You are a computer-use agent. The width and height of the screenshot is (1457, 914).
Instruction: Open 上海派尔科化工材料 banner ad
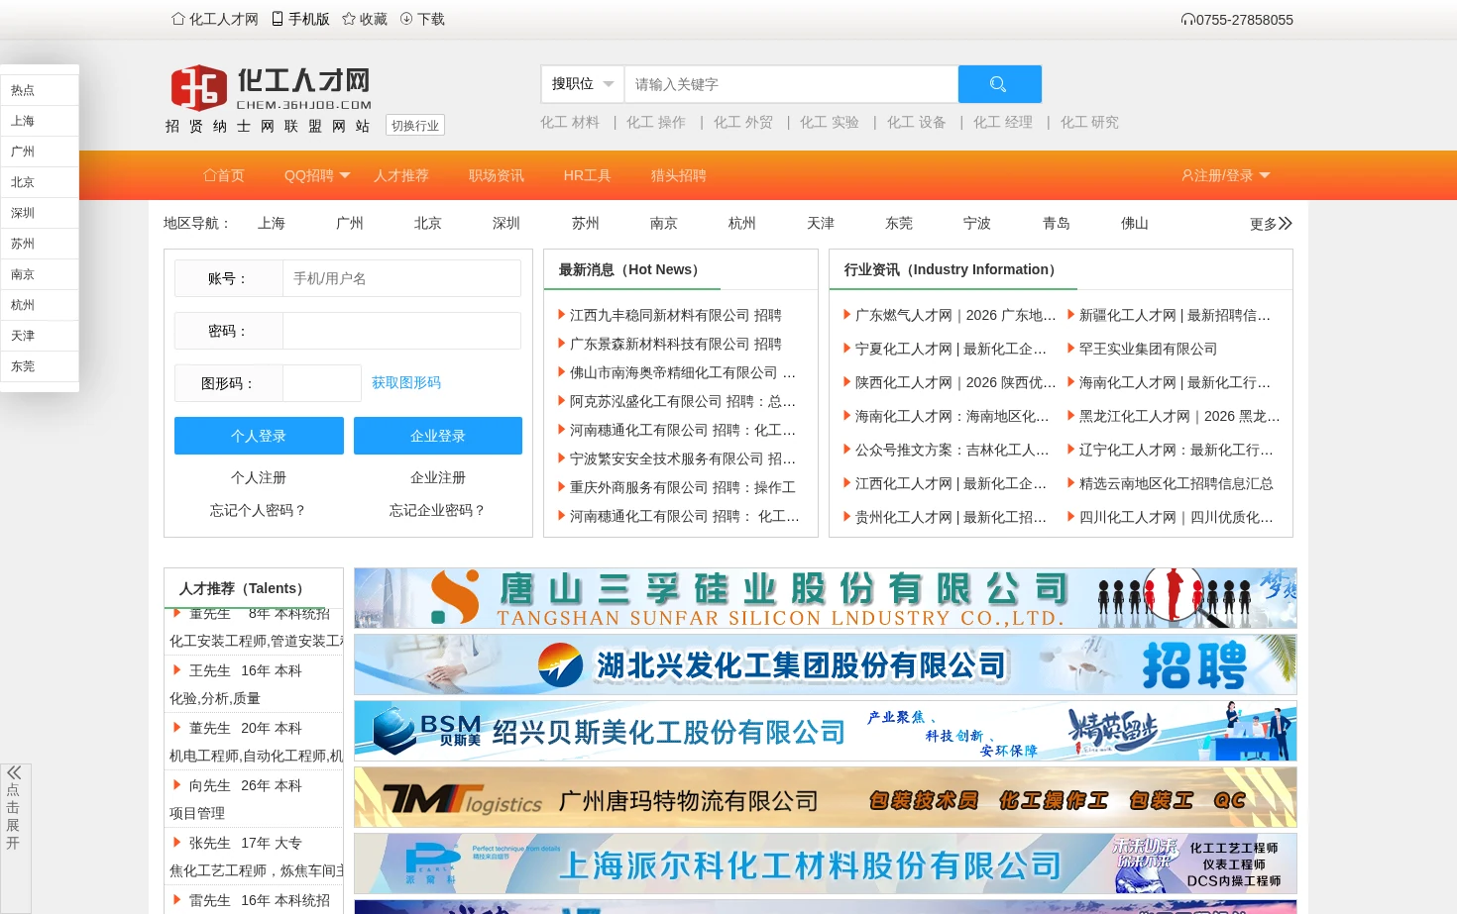click(826, 863)
